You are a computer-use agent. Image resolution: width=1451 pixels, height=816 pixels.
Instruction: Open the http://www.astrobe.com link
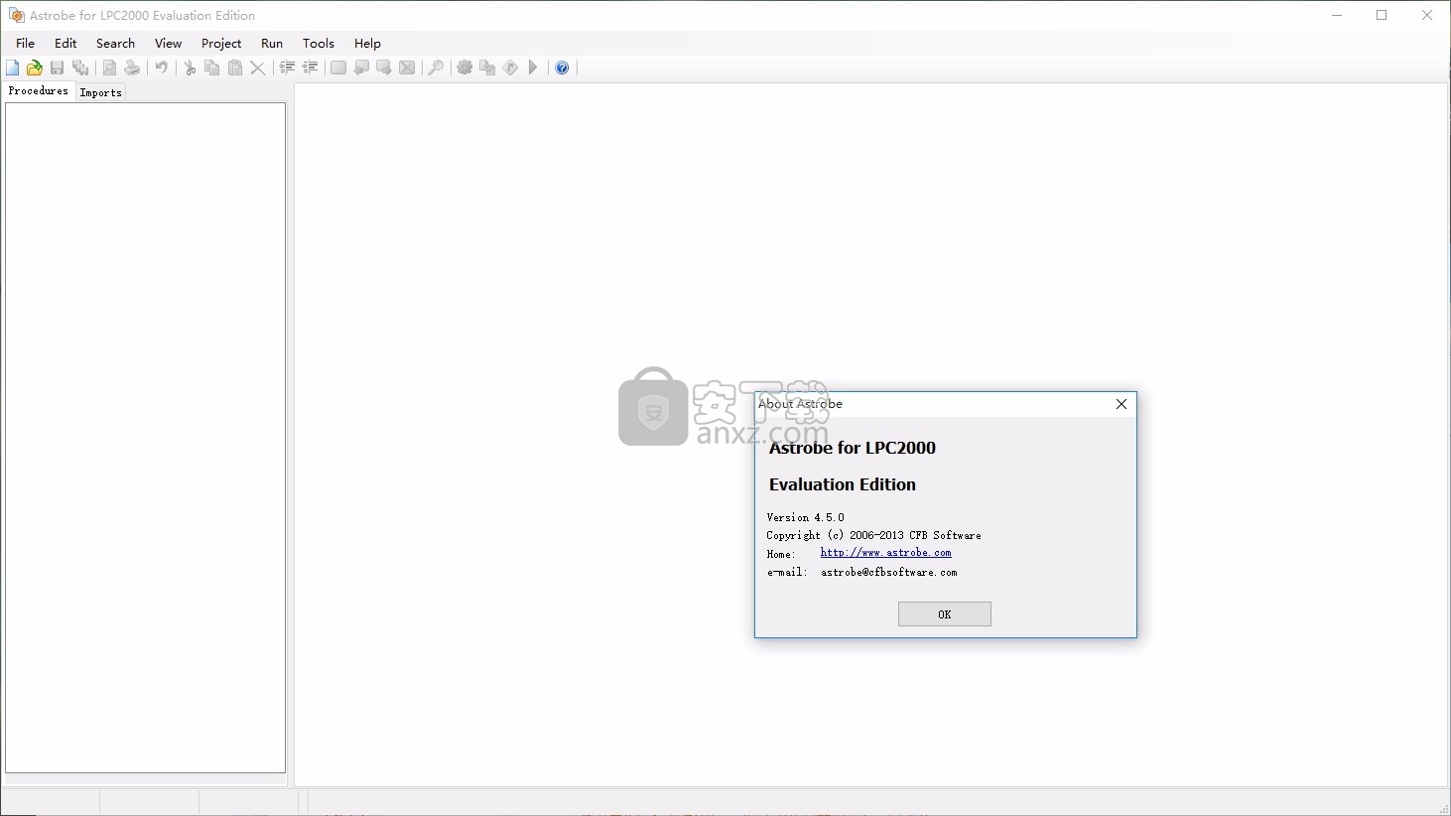pyautogui.click(x=885, y=553)
